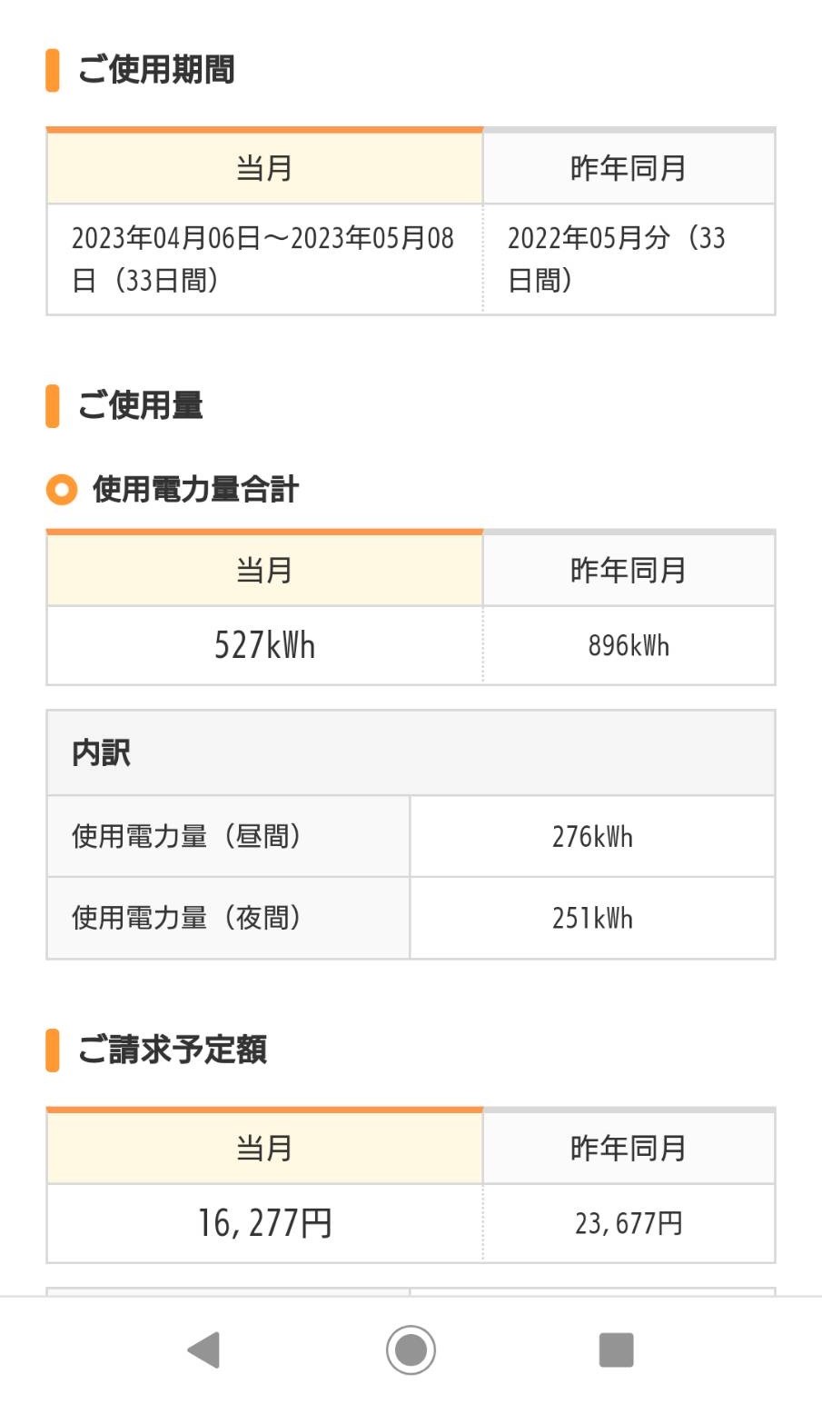Image resolution: width=822 pixels, height=1404 pixels.
Task: Click the 2023年04月06日 usage period cell
Action: click(x=264, y=259)
